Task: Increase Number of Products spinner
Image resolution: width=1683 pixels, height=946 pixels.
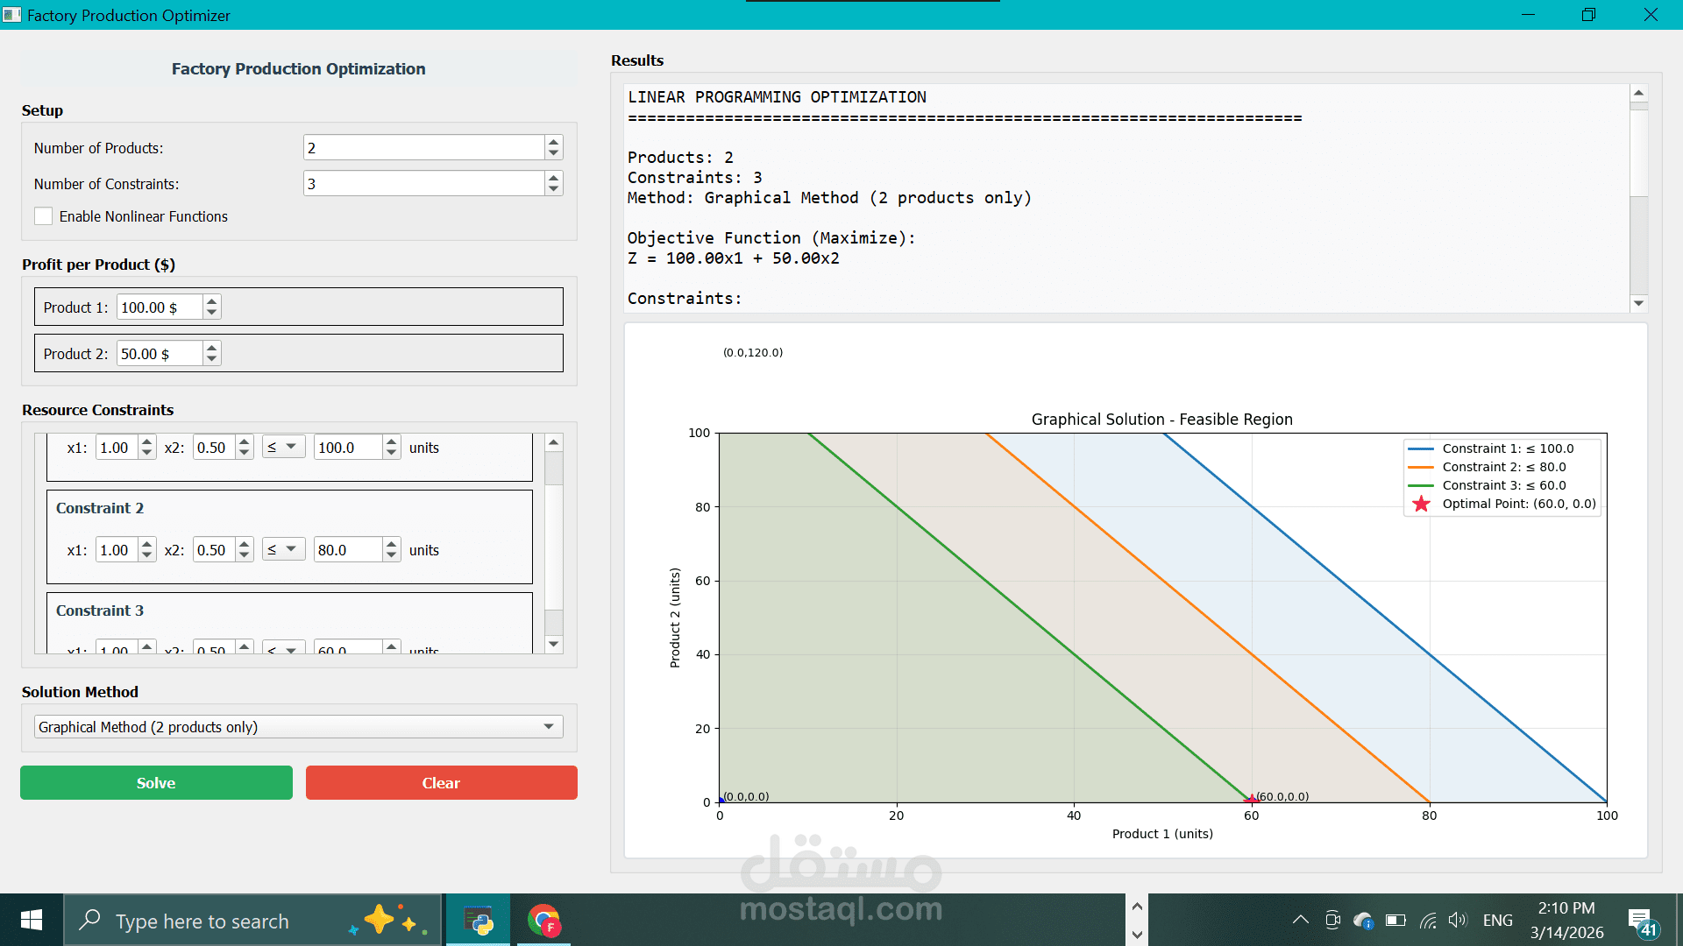Action: click(x=553, y=142)
